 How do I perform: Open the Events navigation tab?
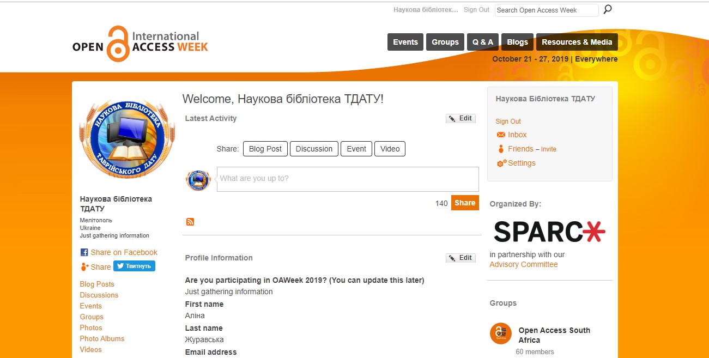(405, 42)
